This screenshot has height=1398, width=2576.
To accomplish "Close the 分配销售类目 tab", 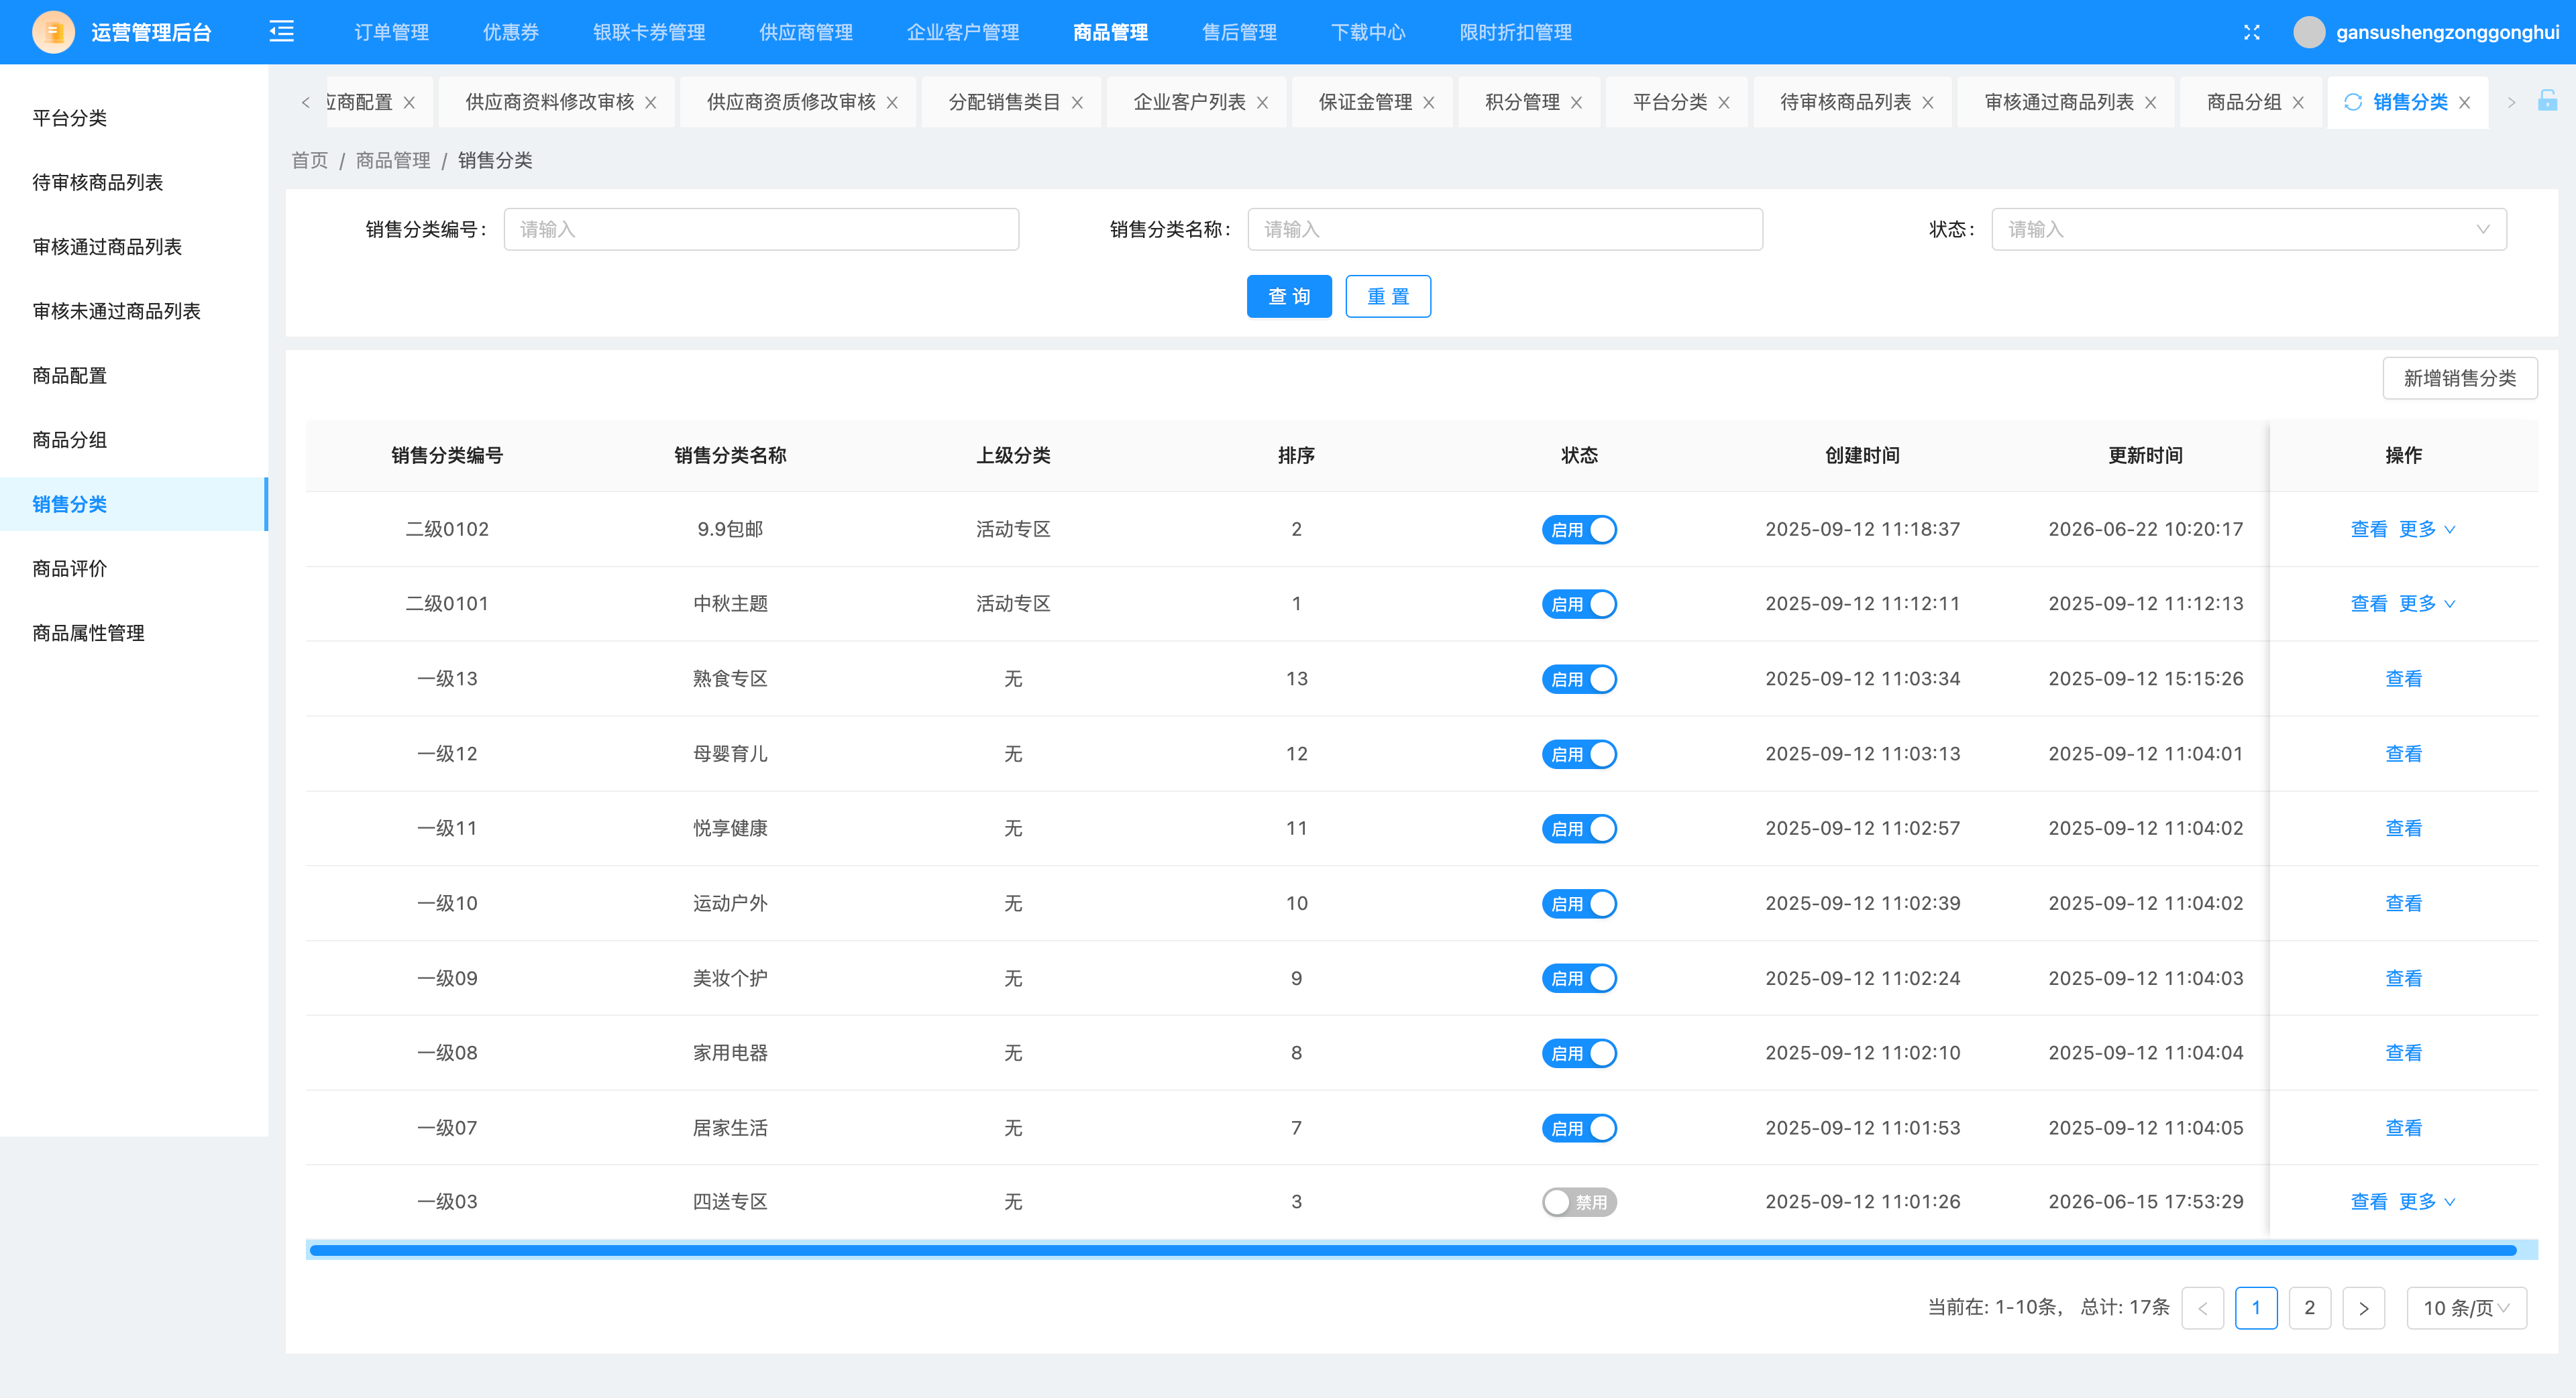I will coord(1077,103).
